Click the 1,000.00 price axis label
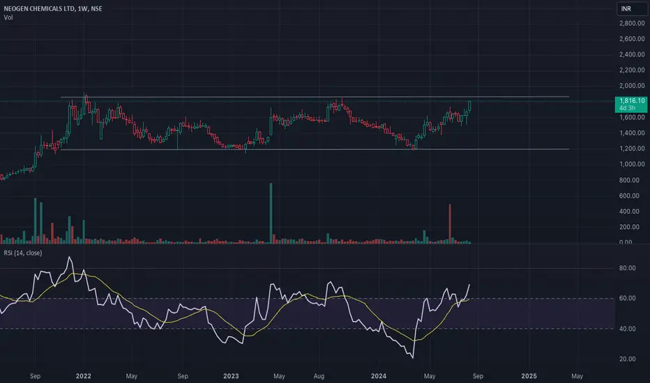The height and width of the screenshot is (383, 650). coord(632,164)
